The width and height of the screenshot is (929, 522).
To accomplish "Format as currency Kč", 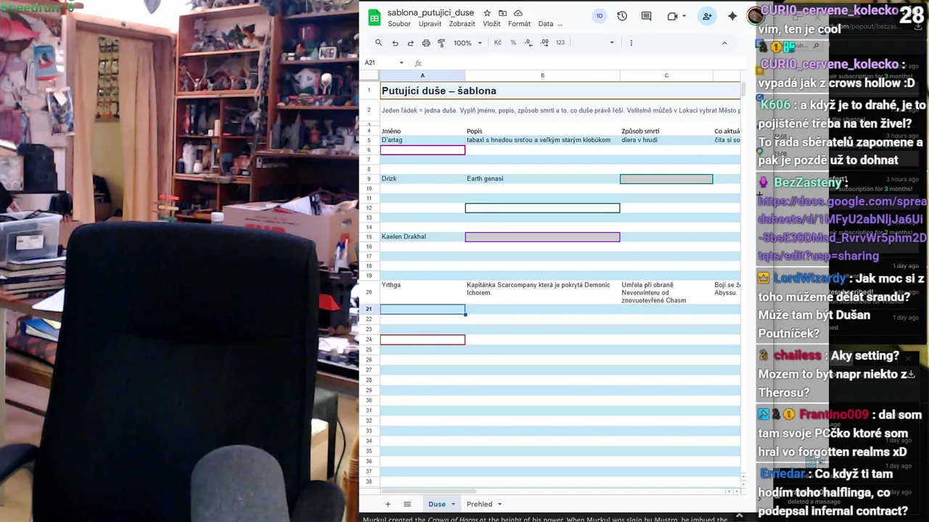I will pyautogui.click(x=498, y=43).
